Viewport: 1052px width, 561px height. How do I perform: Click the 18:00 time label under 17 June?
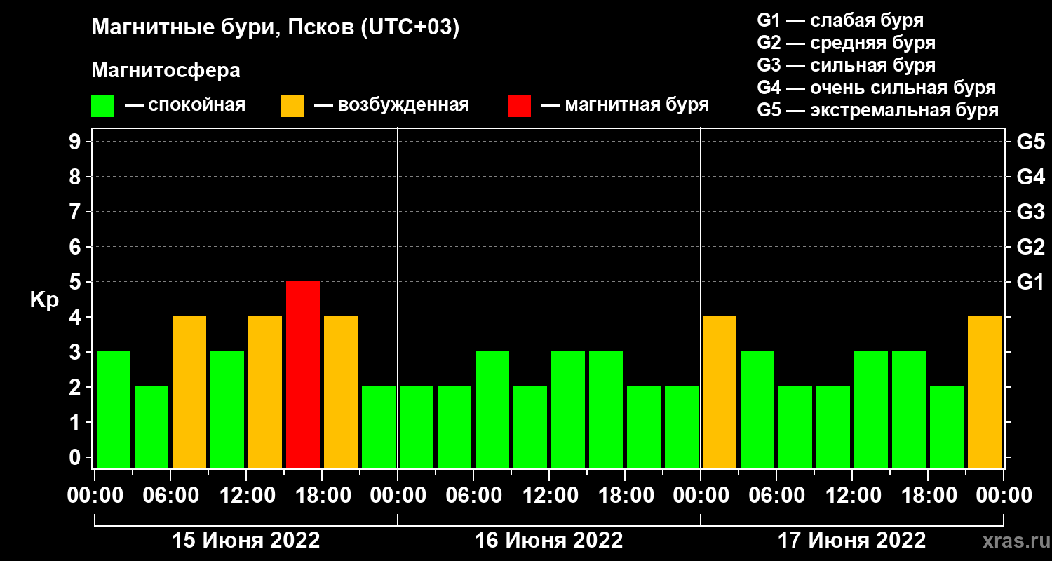coord(928,495)
